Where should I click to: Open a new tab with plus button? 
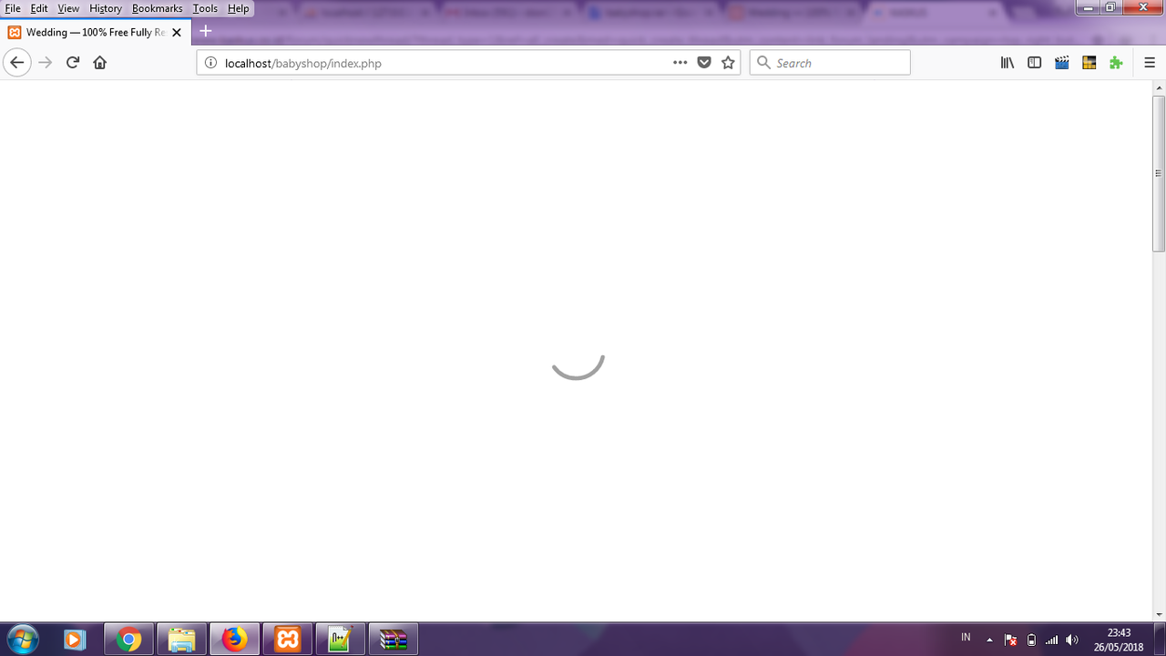click(x=206, y=31)
